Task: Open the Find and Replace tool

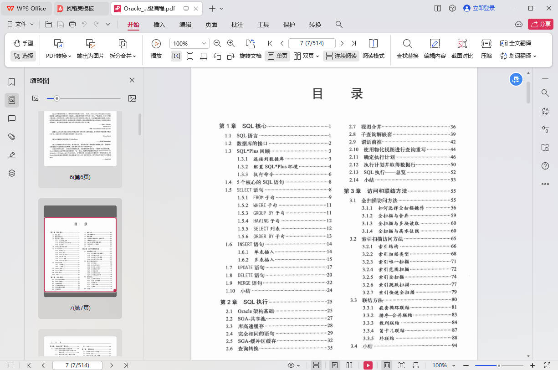Action: click(x=407, y=44)
